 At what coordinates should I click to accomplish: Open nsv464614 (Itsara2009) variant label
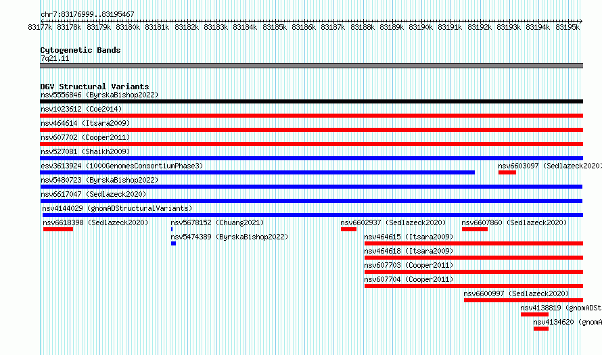click(85, 123)
